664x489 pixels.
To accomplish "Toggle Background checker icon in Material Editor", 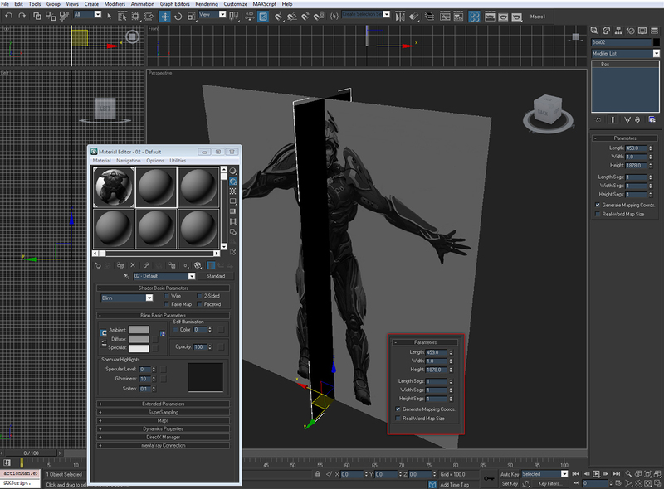I will (x=233, y=191).
